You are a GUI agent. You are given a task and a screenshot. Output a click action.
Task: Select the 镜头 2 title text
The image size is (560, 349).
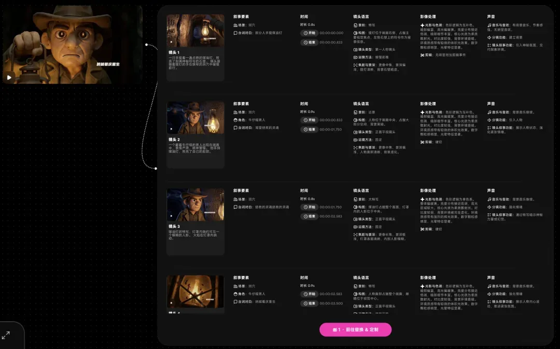(174, 140)
